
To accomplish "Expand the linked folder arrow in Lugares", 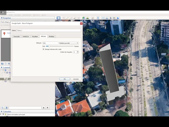I will 2,72.
